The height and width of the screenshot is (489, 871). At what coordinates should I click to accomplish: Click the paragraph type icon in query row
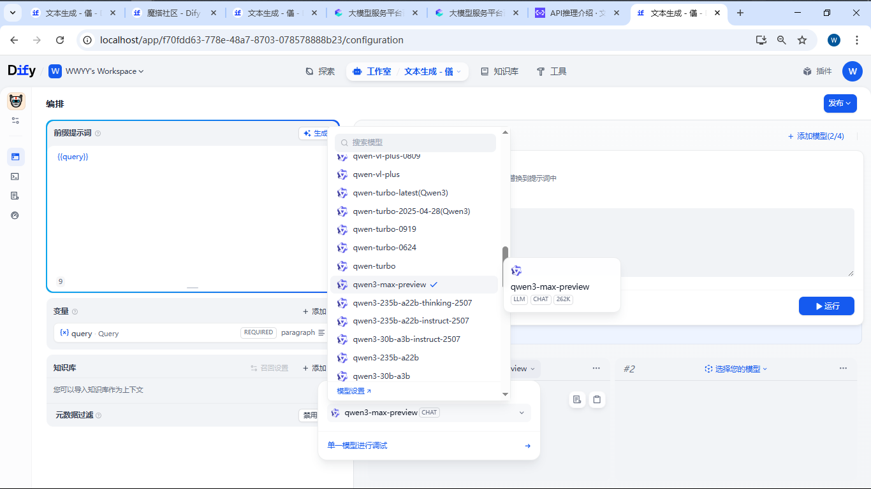pyautogui.click(x=321, y=332)
